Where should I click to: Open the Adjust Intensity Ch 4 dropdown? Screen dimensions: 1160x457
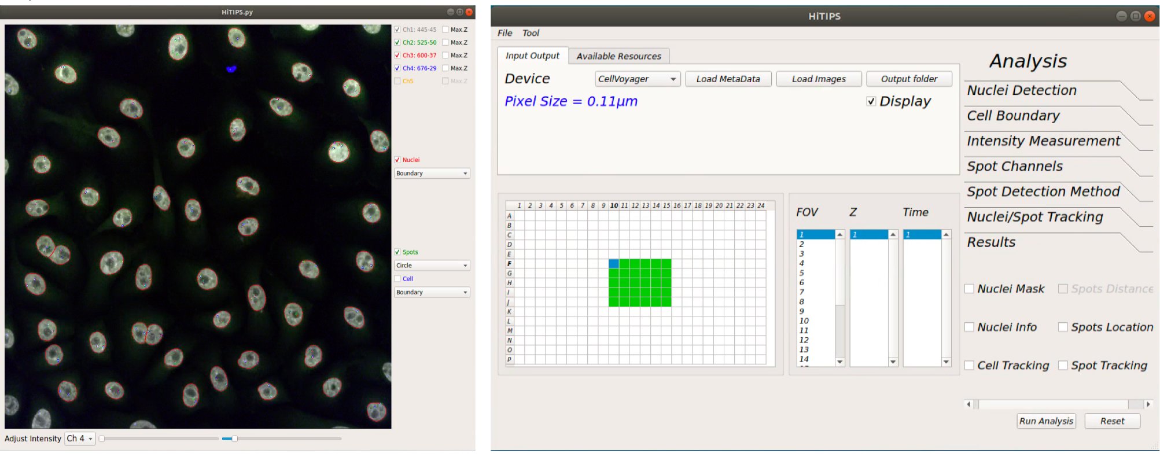click(80, 438)
